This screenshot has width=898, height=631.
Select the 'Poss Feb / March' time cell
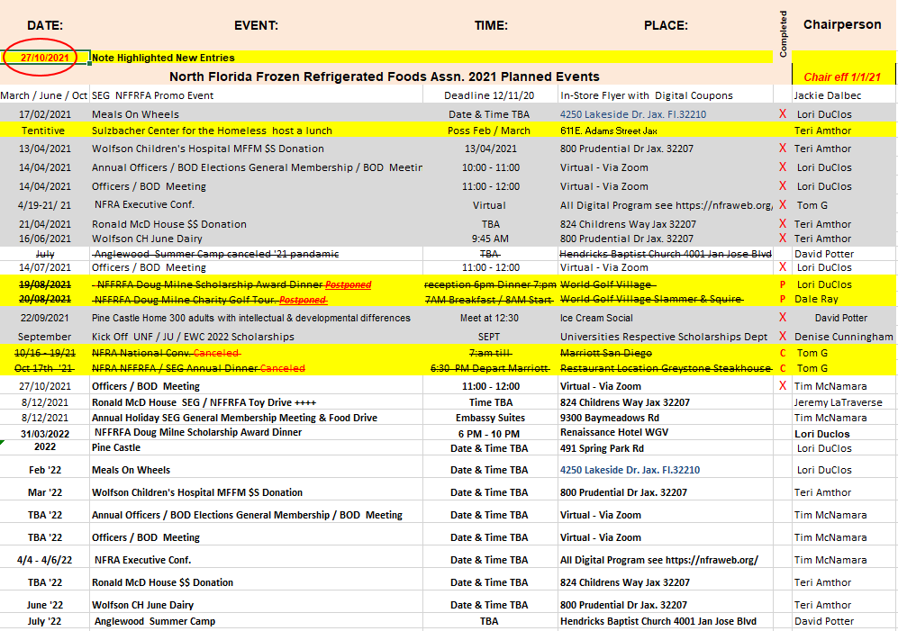(489, 131)
